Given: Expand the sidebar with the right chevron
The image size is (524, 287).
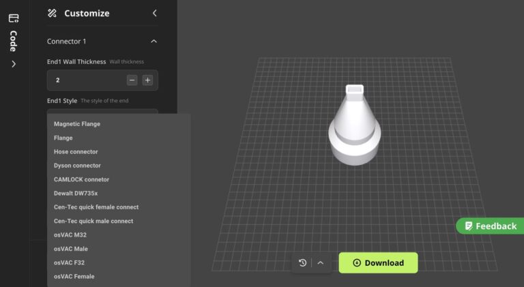Looking at the screenshot, I should [14, 64].
